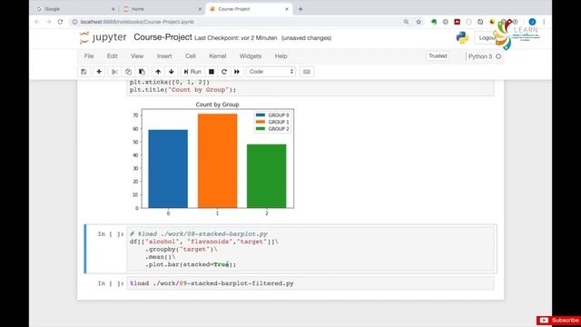Viewport: 581px width, 327px height.
Task: Click the Last Checkpoint status text
Action: pos(236,38)
